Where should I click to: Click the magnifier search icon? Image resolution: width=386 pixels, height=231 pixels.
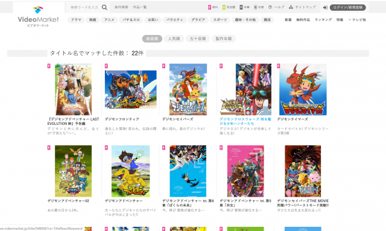(104, 7)
